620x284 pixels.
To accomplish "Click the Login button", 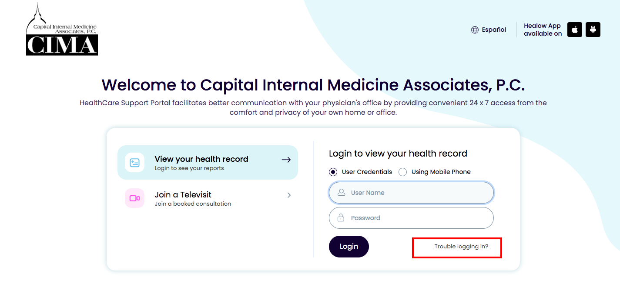I will click(349, 247).
